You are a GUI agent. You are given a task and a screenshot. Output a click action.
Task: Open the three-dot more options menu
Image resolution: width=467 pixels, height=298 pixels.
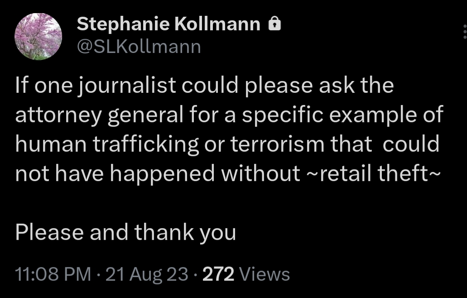pos(464,33)
